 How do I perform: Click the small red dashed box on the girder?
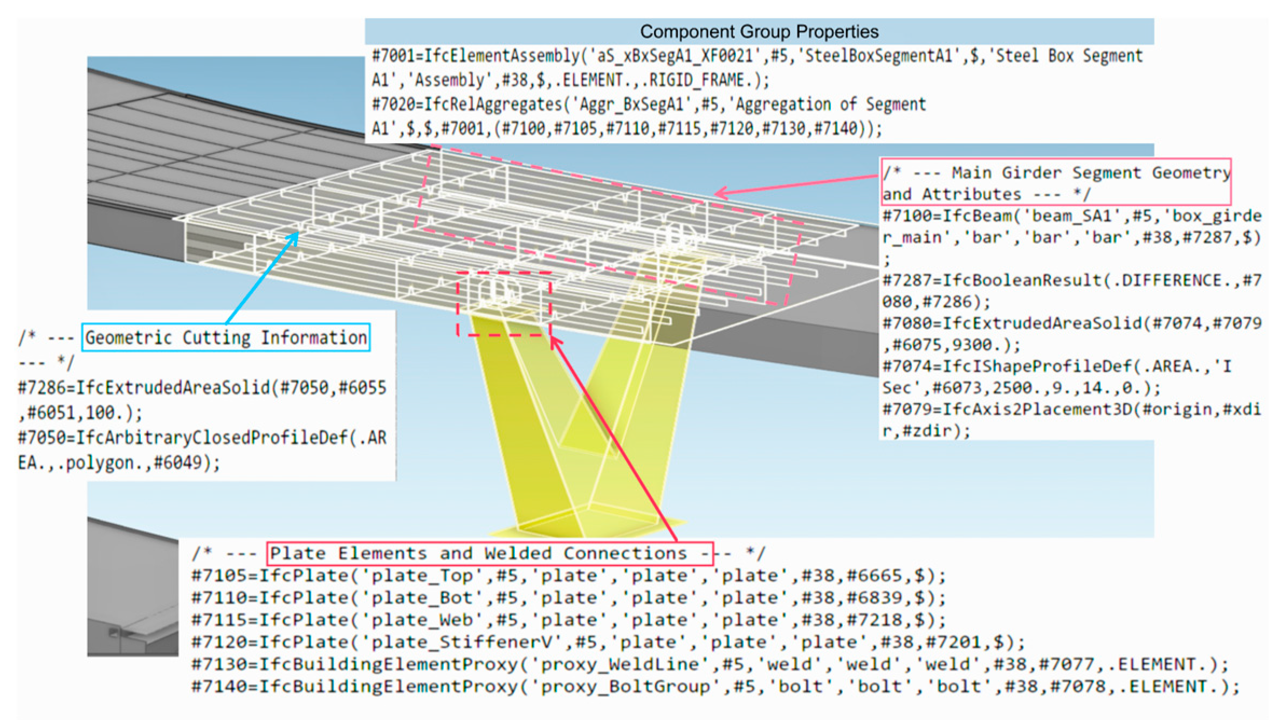point(504,303)
